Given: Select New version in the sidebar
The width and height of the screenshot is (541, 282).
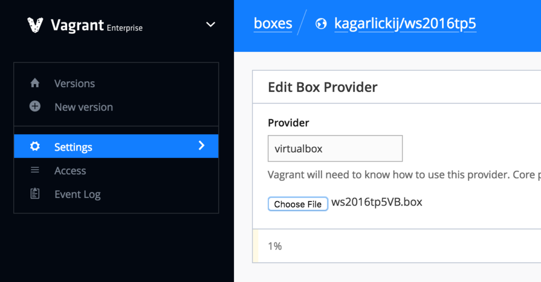Looking at the screenshot, I should pyautogui.click(x=83, y=107).
